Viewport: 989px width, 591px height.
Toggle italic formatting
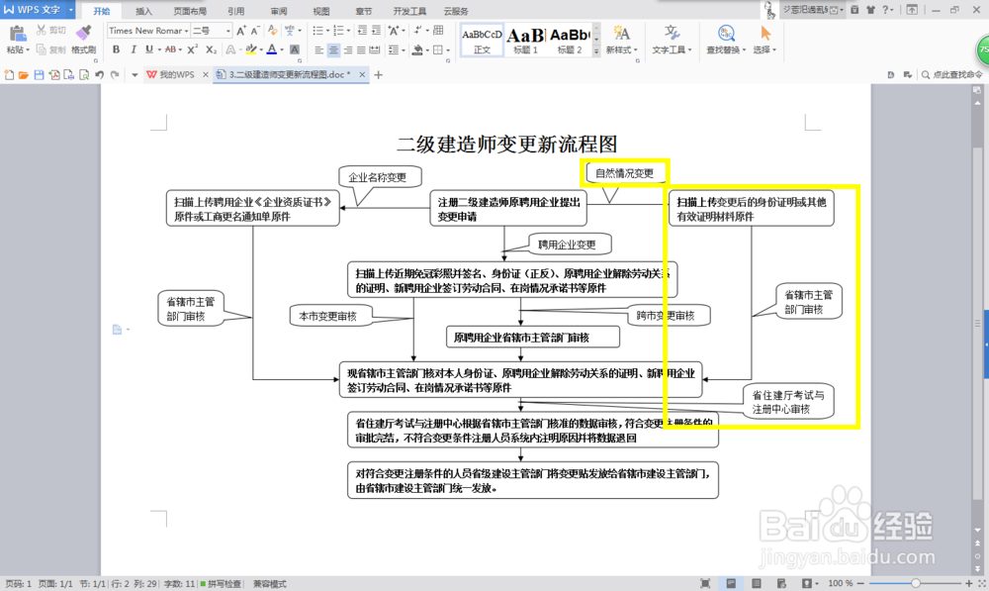click(x=132, y=49)
